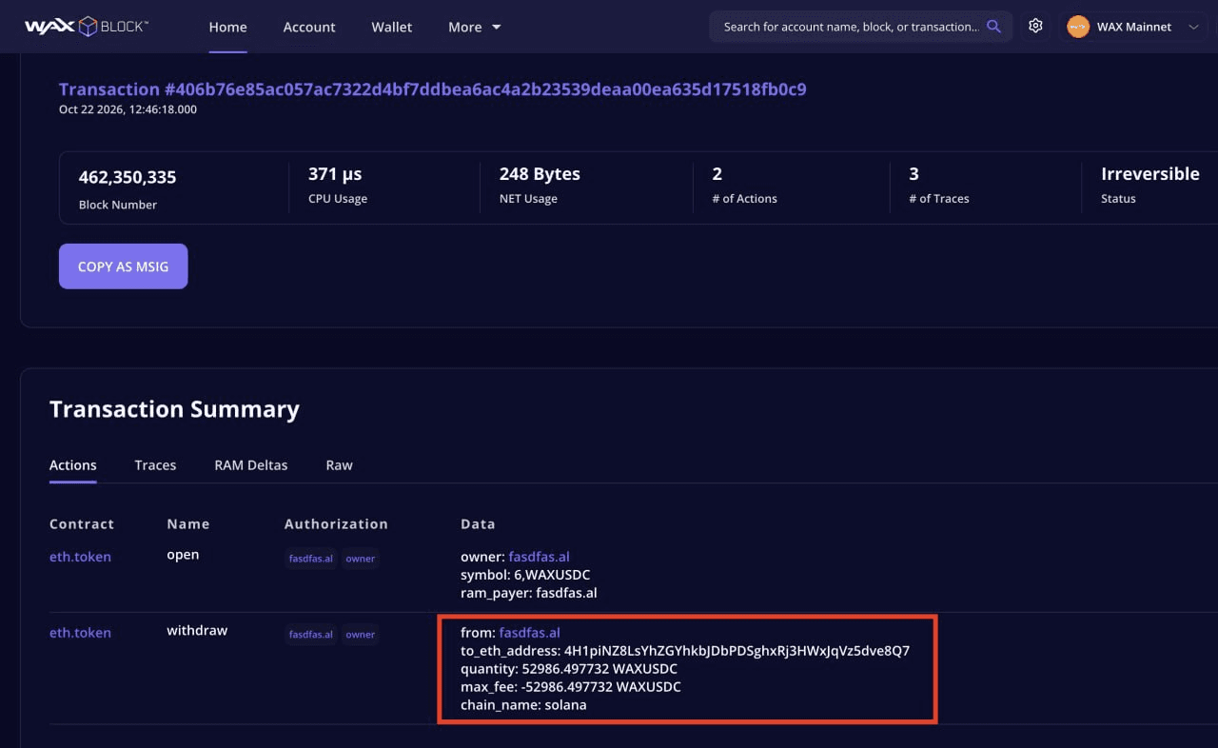Switch to the RAM Deltas tab
Image resolution: width=1218 pixels, height=748 pixels.
pyautogui.click(x=251, y=465)
